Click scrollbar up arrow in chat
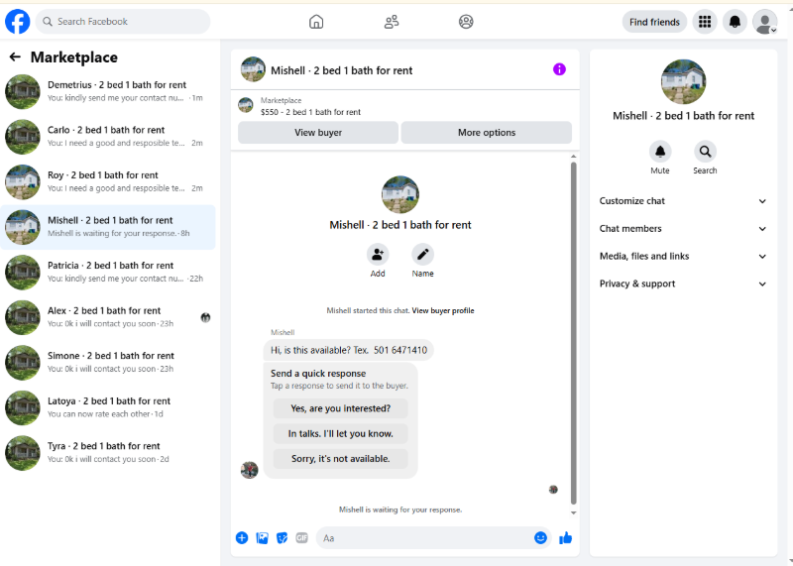Viewport: 793px width, 566px height. (x=573, y=157)
